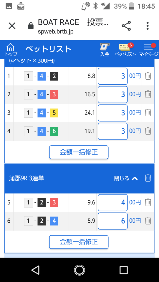Tap the 金額一括修正 button under 蒲郡9R
The image size is (159, 282).
click(79, 242)
